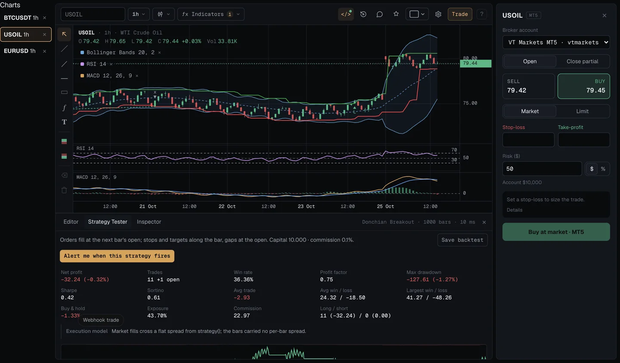Select the Fibonacci f tool
Viewport: 620px width, 363px height.
(x=64, y=108)
